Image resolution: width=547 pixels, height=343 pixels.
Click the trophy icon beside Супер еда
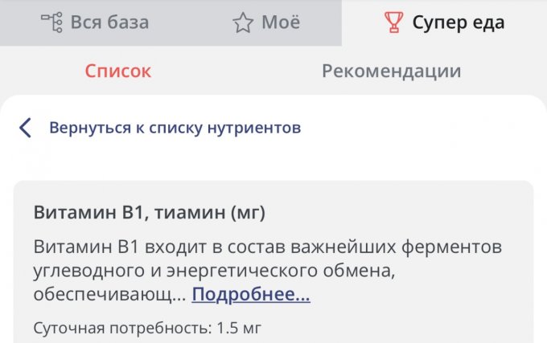(393, 22)
